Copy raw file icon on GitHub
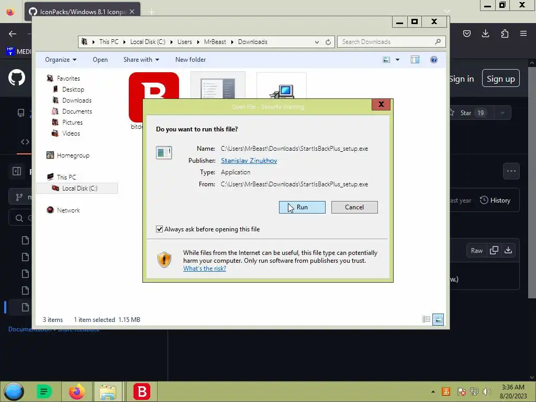Viewport: 536px width, 402px height. click(494, 250)
